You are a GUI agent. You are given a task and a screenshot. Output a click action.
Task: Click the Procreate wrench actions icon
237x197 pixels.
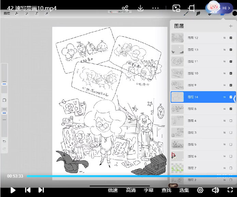16,13
